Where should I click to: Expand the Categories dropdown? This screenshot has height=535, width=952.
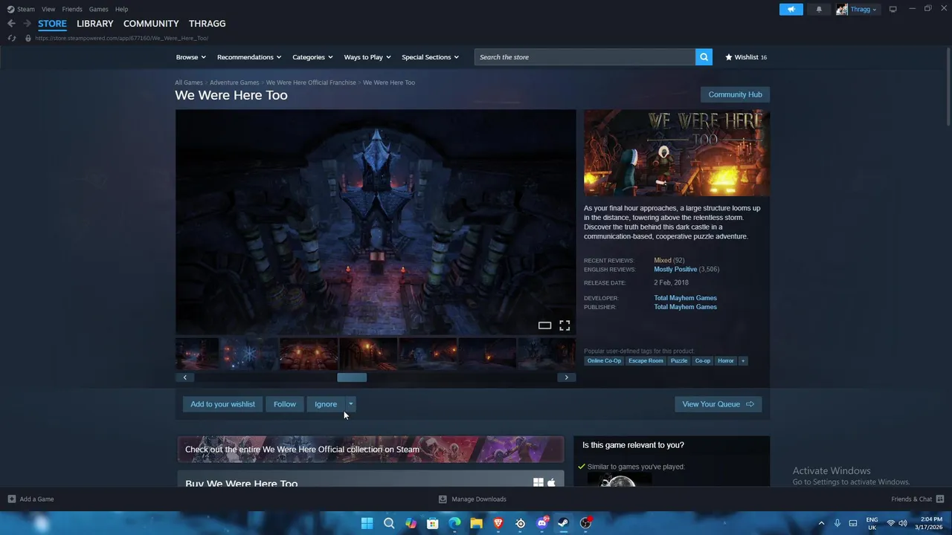tap(312, 57)
